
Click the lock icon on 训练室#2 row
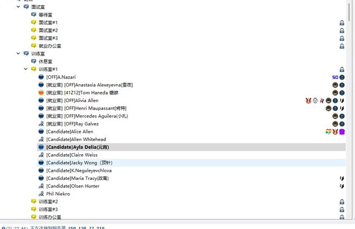pos(342,202)
